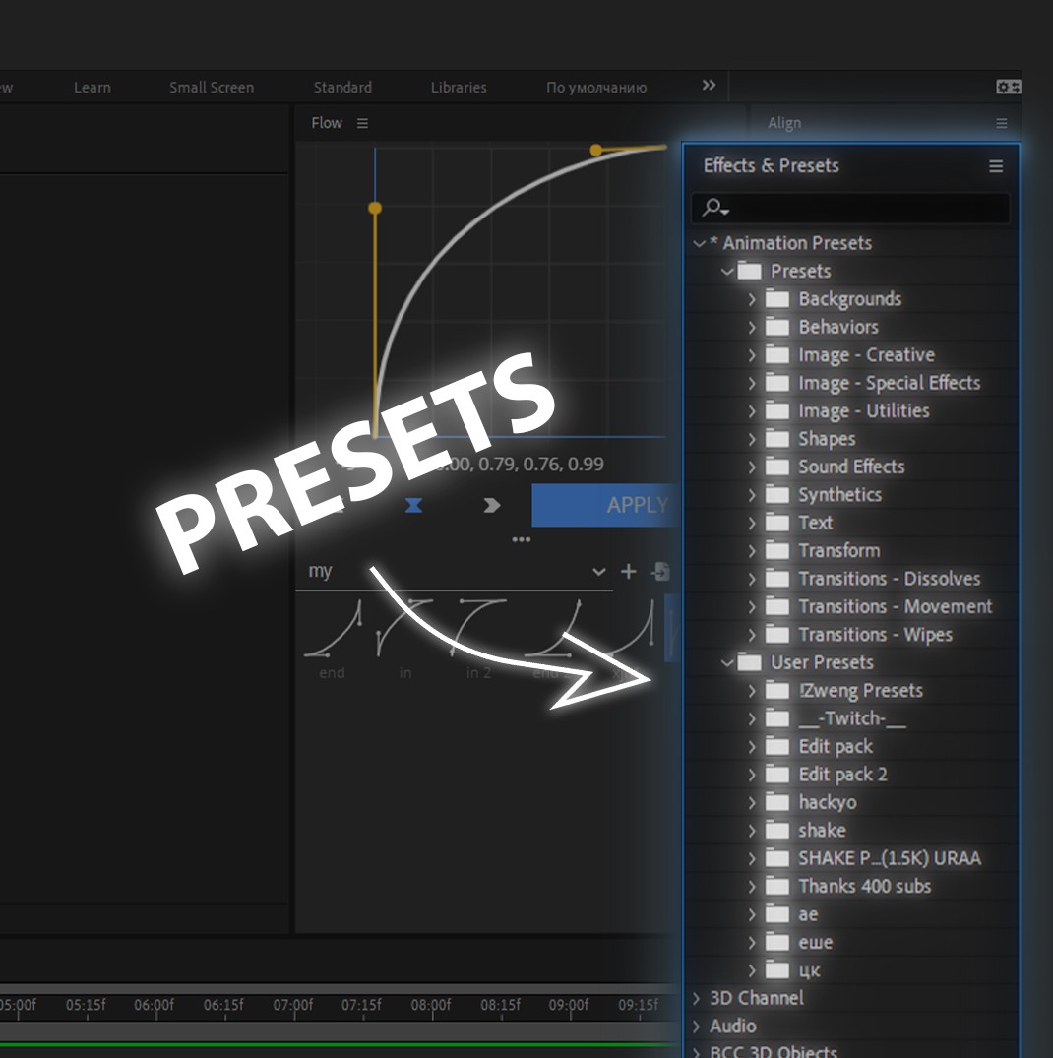Click the three-dots handle below APPLY
The height and width of the screenshot is (1058, 1053).
point(521,539)
